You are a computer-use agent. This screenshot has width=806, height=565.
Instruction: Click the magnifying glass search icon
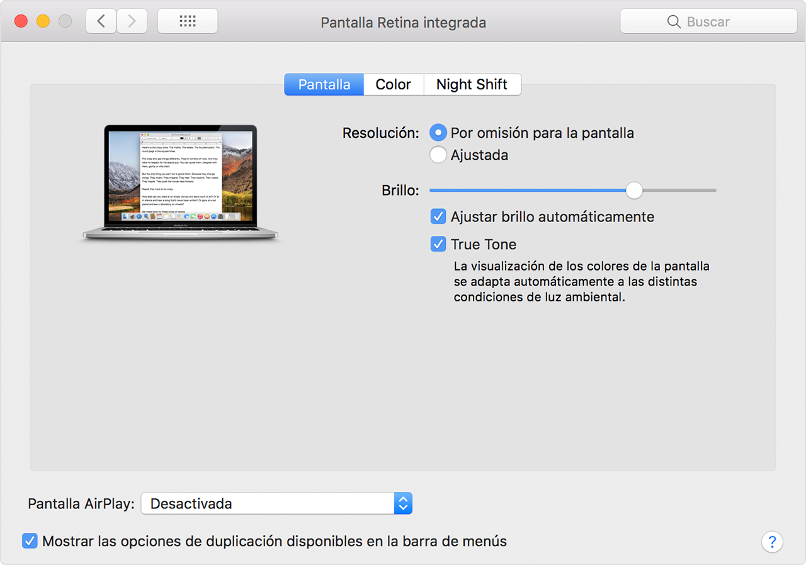(x=674, y=22)
